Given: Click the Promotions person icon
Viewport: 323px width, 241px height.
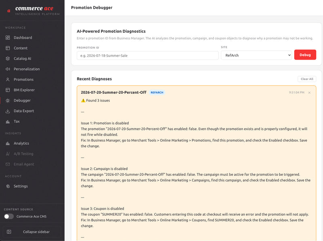Looking at the screenshot, I should [8, 79].
